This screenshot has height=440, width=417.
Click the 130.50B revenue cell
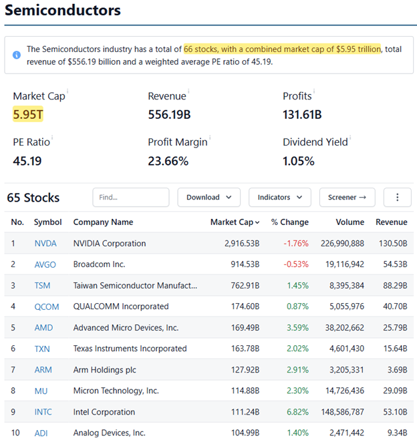pyautogui.click(x=393, y=243)
